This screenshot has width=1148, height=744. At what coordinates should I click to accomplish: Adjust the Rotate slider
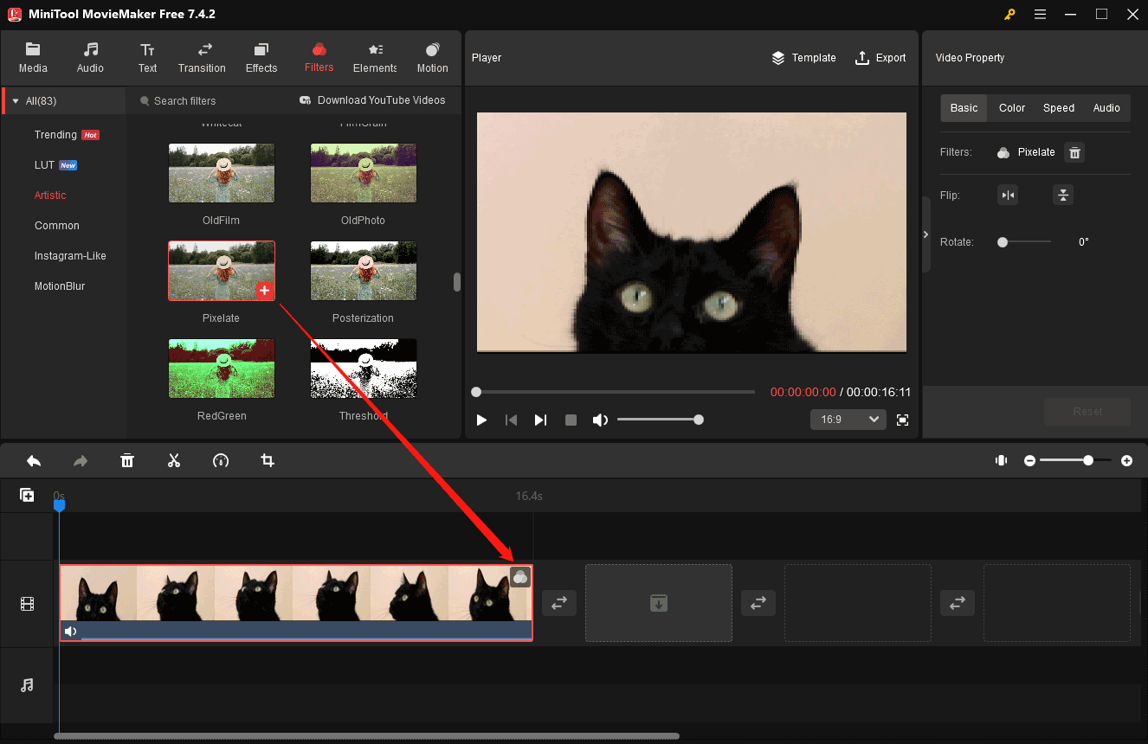(1024, 242)
